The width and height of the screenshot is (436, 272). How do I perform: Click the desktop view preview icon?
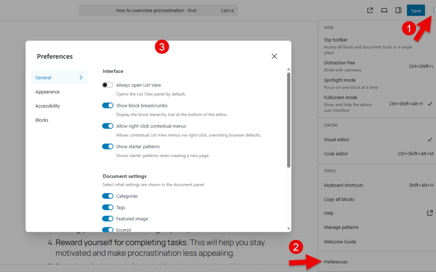[384, 10]
